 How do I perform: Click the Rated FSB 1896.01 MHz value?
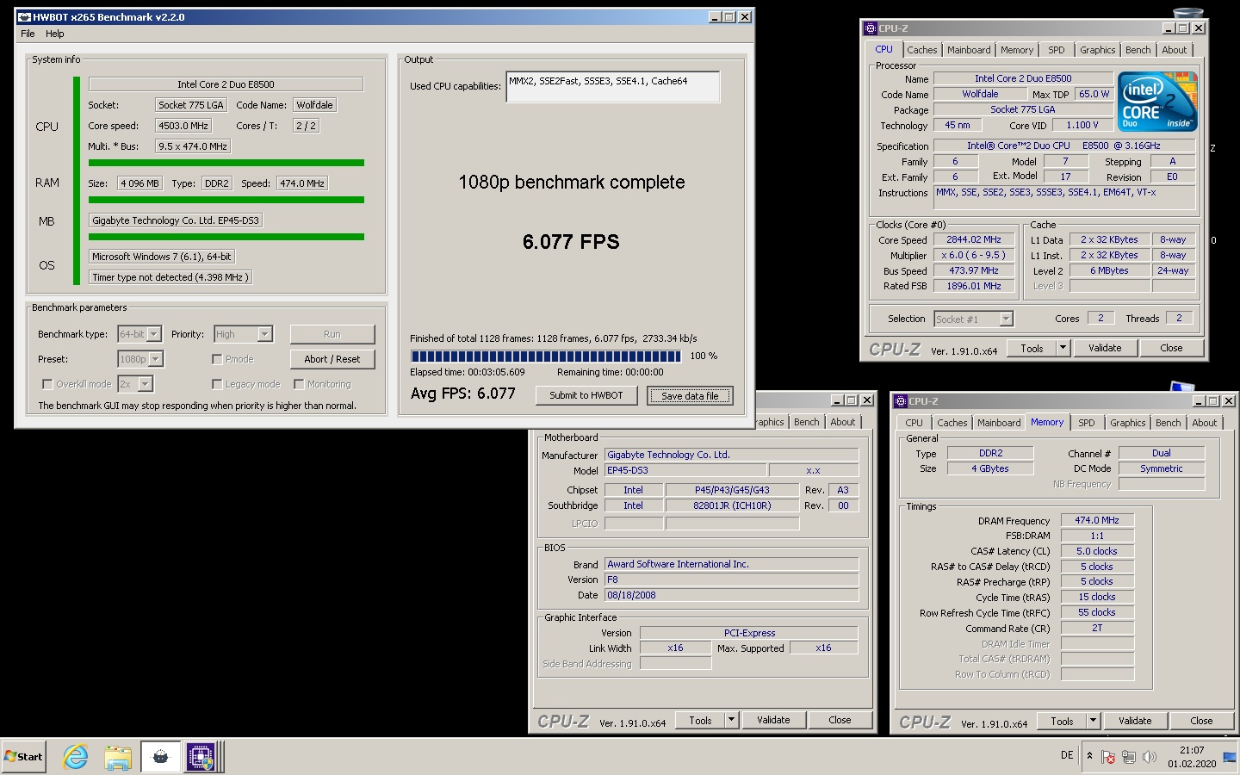(x=974, y=286)
